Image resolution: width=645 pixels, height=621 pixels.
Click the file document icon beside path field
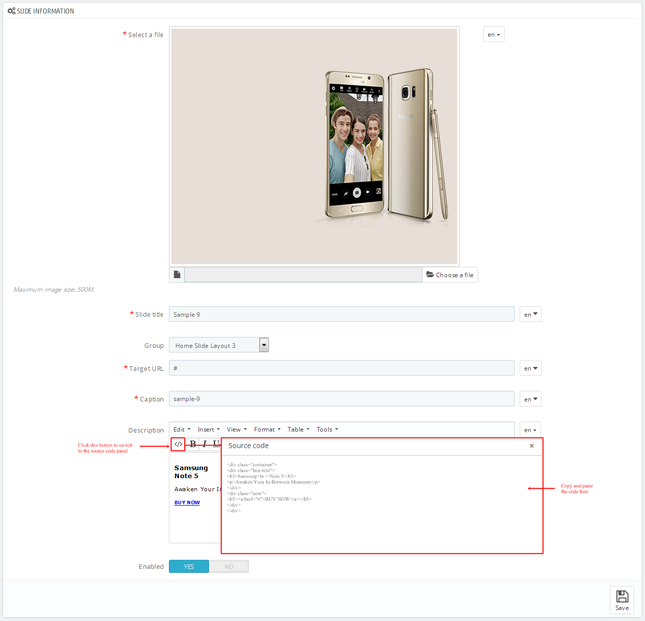177,275
